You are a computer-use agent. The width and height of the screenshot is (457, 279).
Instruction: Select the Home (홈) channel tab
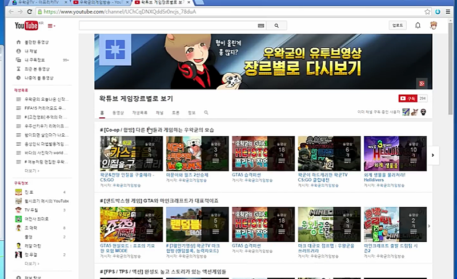[x=102, y=113]
